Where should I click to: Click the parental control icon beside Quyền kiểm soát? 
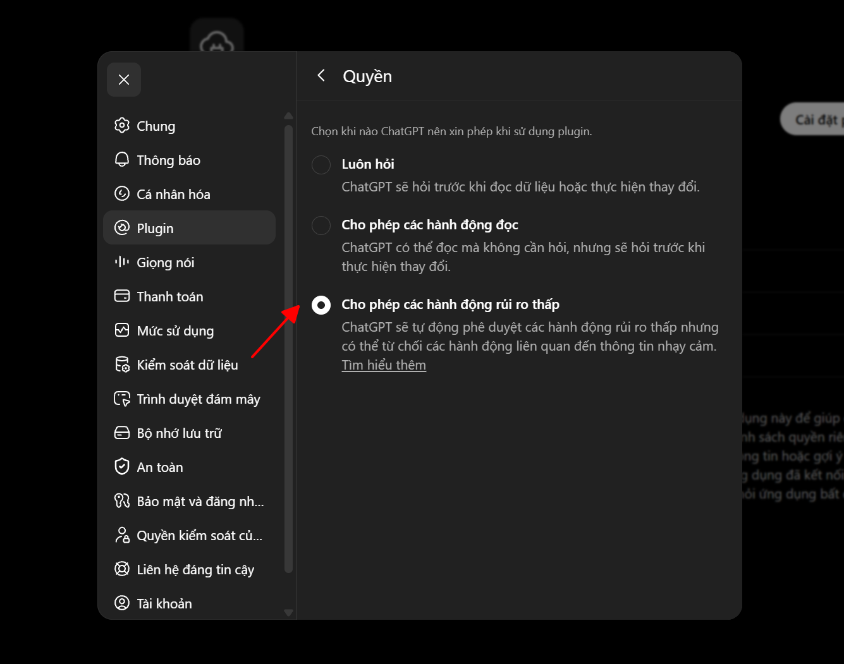coord(122,535)
